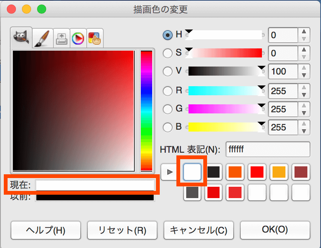Click the Help (H) button
This screenshot has width=321, height=248.
46,230
